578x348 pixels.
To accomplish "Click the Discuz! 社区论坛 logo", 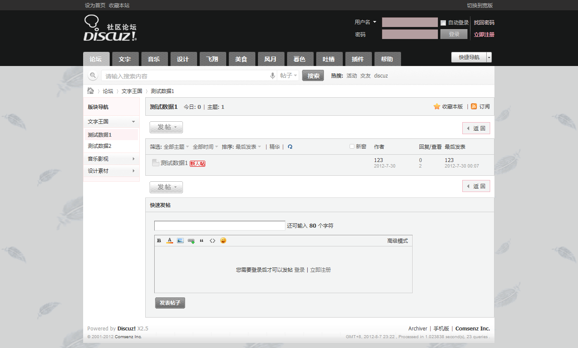I will coord(110,28).
